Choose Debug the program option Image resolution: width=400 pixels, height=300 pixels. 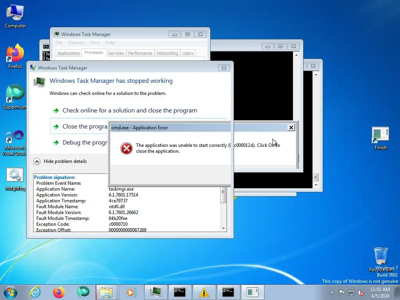[x=80, y=142]
